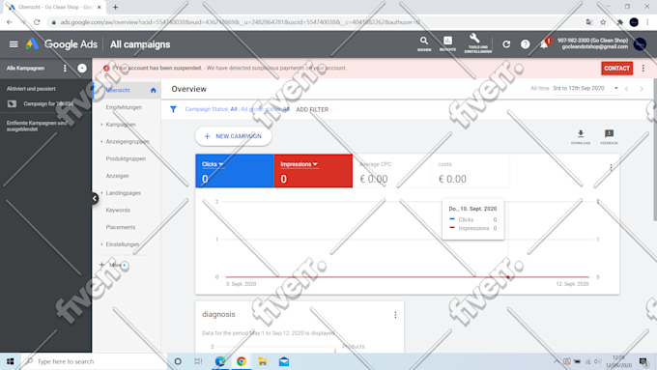Image resolution: width=657 pixels, height=370 pixels.
Task: Click the Google Ads logo
Action: (62, 44)
